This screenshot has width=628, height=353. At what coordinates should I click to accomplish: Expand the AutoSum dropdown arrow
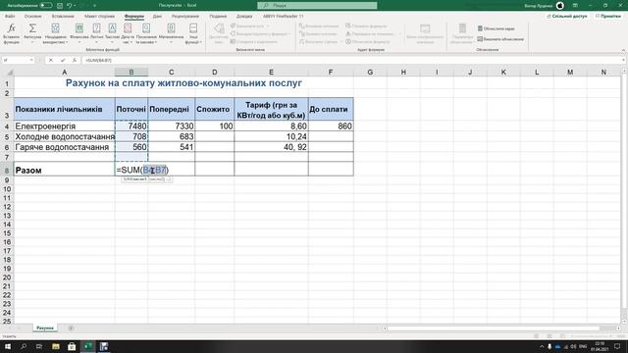[x=32, y=42]
